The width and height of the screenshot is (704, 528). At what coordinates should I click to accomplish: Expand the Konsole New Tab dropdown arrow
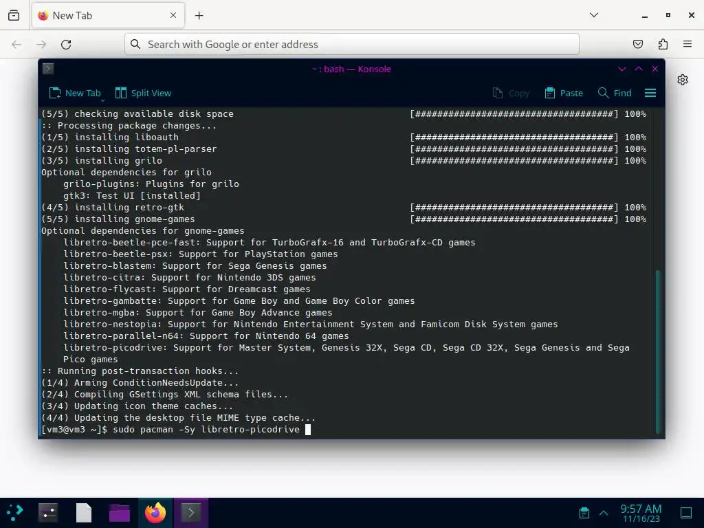coord(103,100)
